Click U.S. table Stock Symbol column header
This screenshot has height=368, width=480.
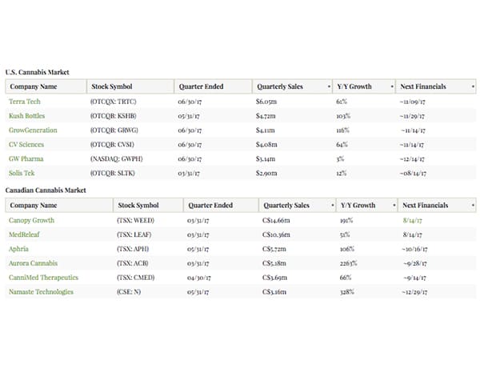[x=111, y=86]
